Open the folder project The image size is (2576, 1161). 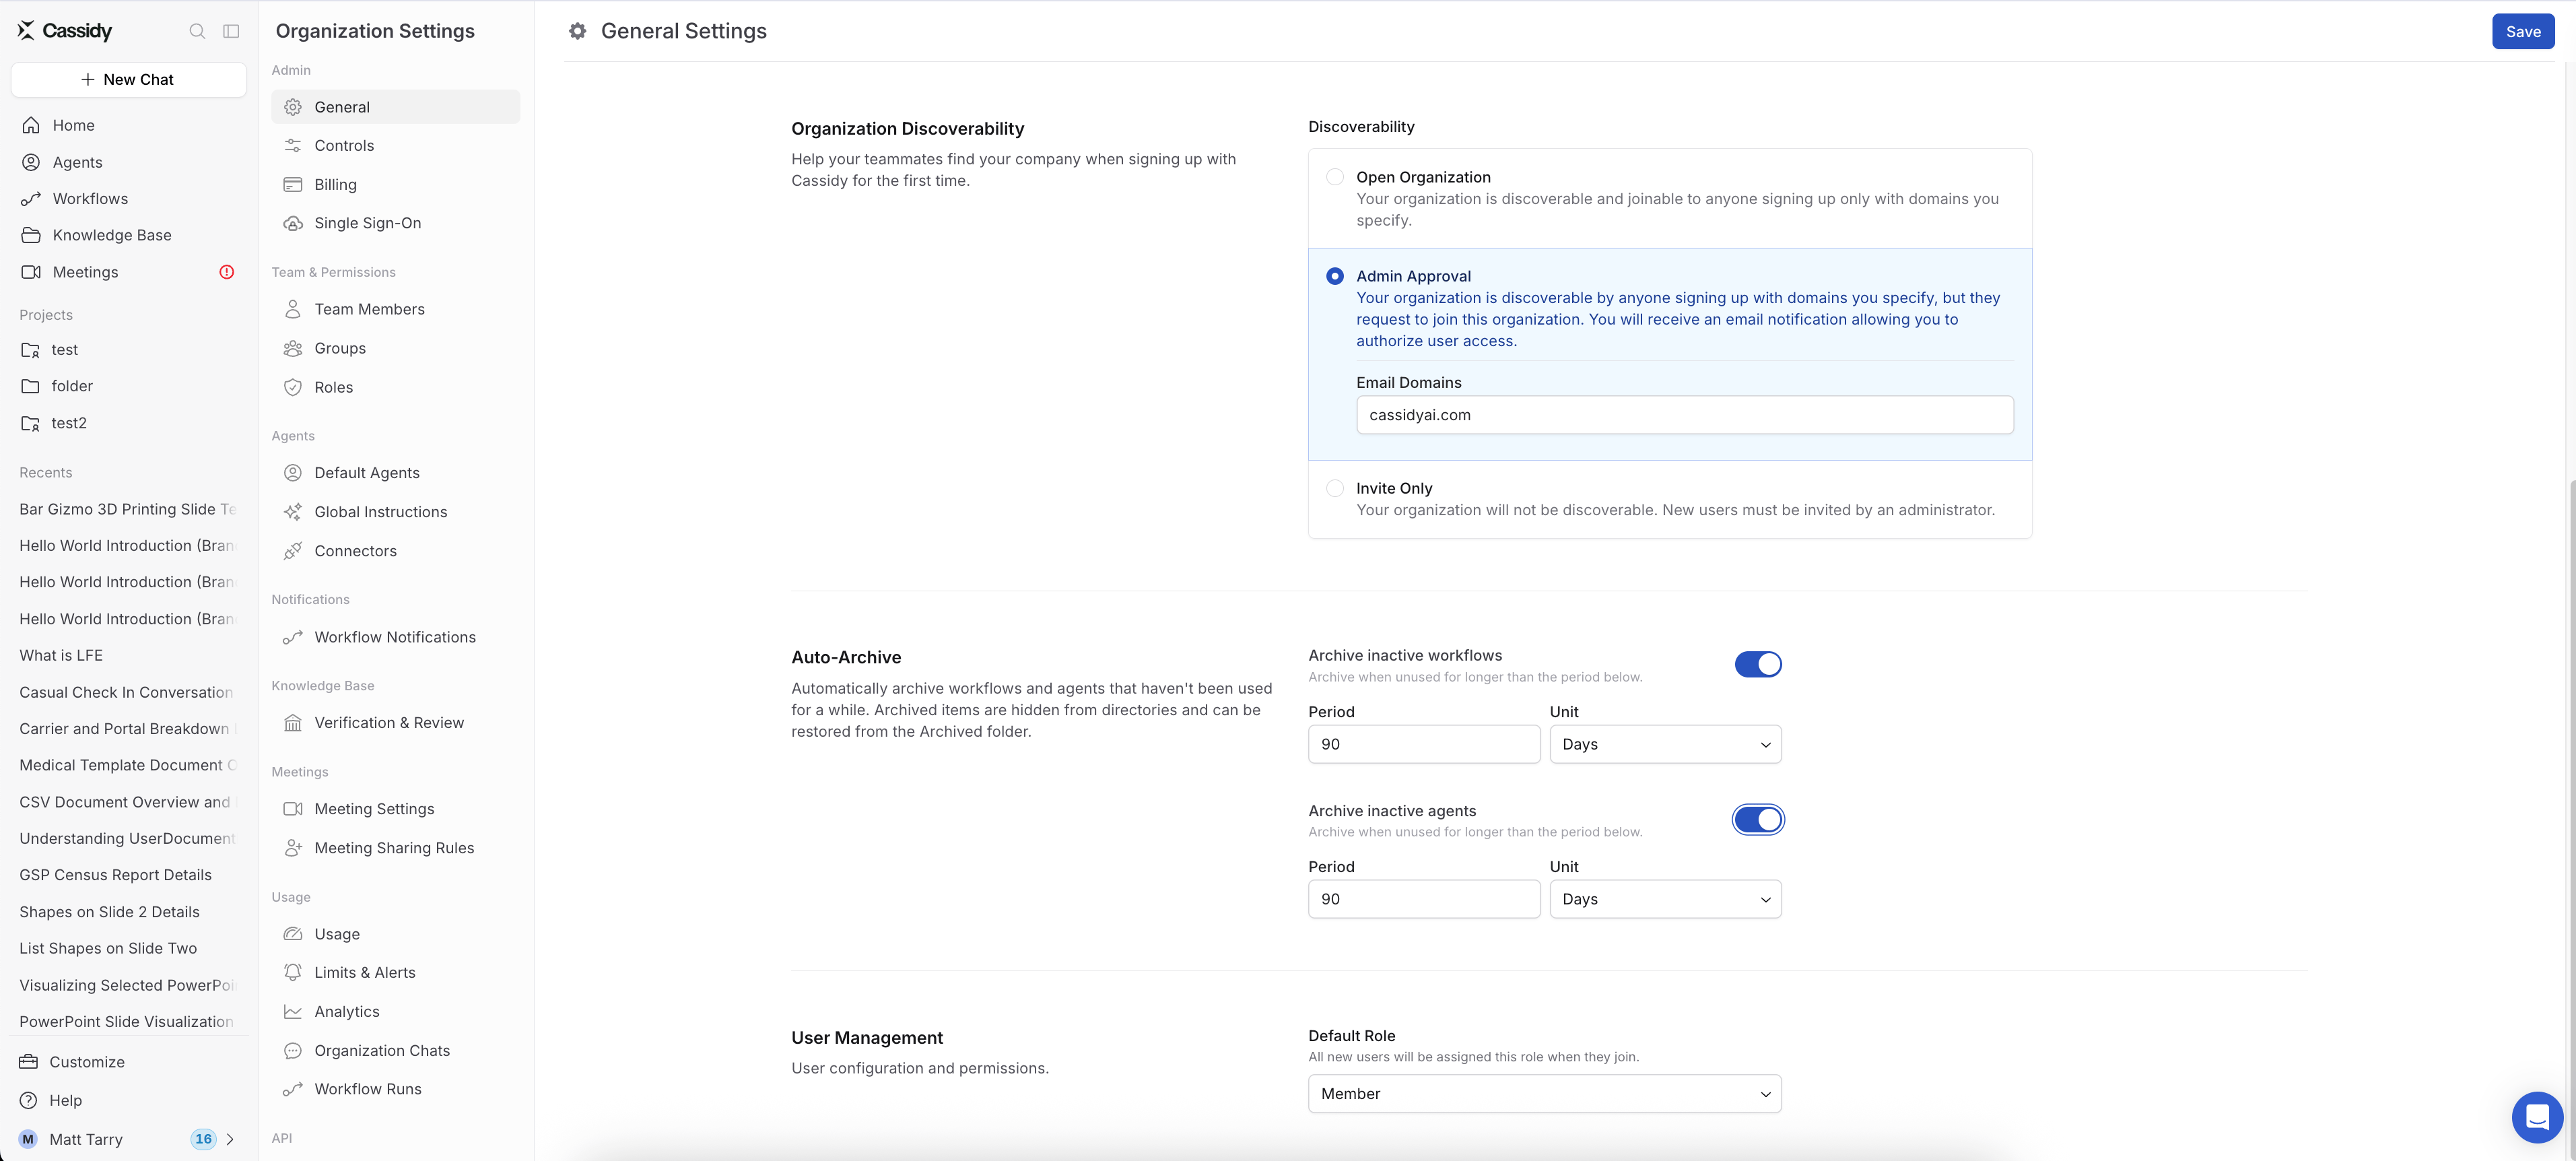tap(128, 386)
